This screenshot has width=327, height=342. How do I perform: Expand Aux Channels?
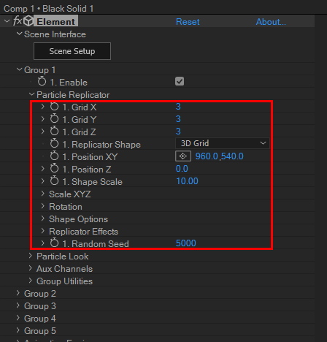coord(31,268)
